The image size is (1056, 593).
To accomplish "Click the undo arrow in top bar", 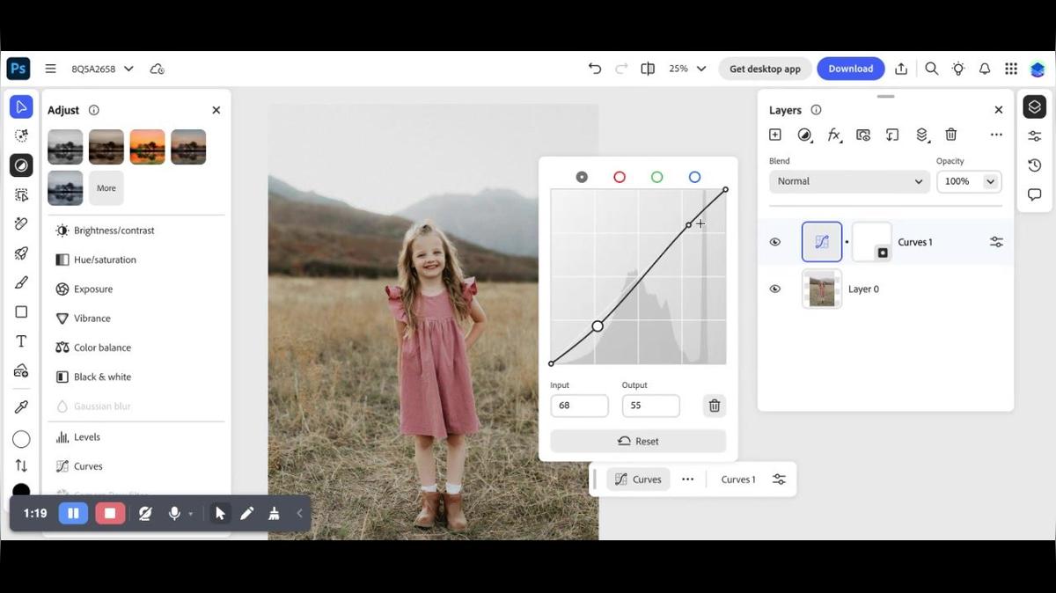I will click(x=595, y=69).
